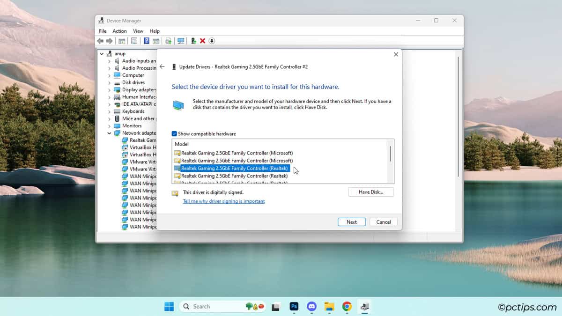The image size is (562, 316).
Task: Collapse the Network adapters tree node
Action: coord(109,133)
